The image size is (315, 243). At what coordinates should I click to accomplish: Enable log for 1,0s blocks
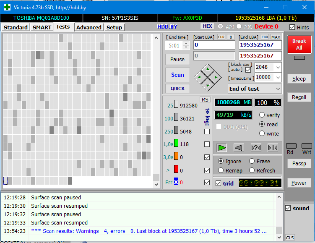[x=207, y=144]
